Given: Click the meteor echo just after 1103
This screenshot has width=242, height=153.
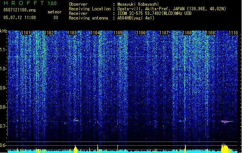Looking at the screenshot, I should 76,120.
